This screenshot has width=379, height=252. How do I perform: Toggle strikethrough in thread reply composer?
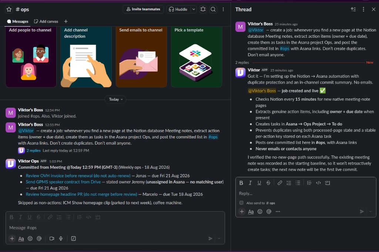268,183
